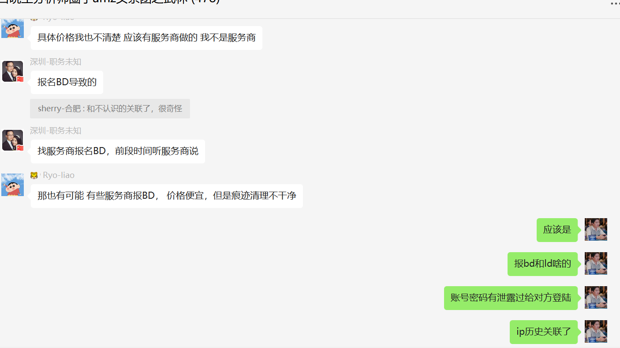The image size is (620, 348).
Task: Select the green ip历史关联了 bubble
Action: click(544, 332)
